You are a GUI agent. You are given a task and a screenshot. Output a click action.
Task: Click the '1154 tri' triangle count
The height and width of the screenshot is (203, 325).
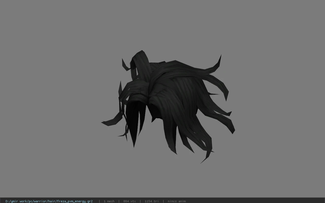[152, 201]
